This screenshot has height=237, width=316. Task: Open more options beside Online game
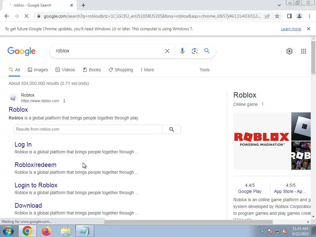(262, 104)
